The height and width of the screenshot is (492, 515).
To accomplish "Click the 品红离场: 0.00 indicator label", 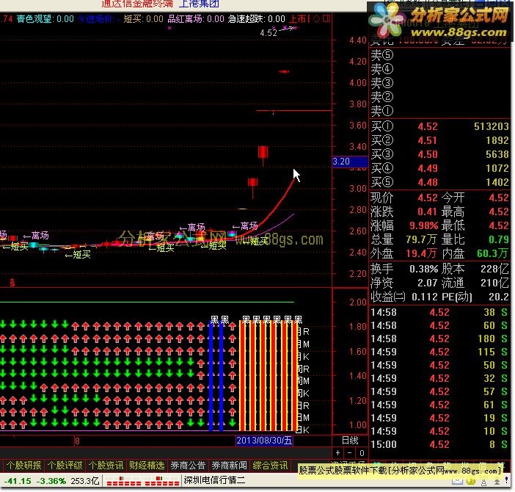I will [196, 19].
